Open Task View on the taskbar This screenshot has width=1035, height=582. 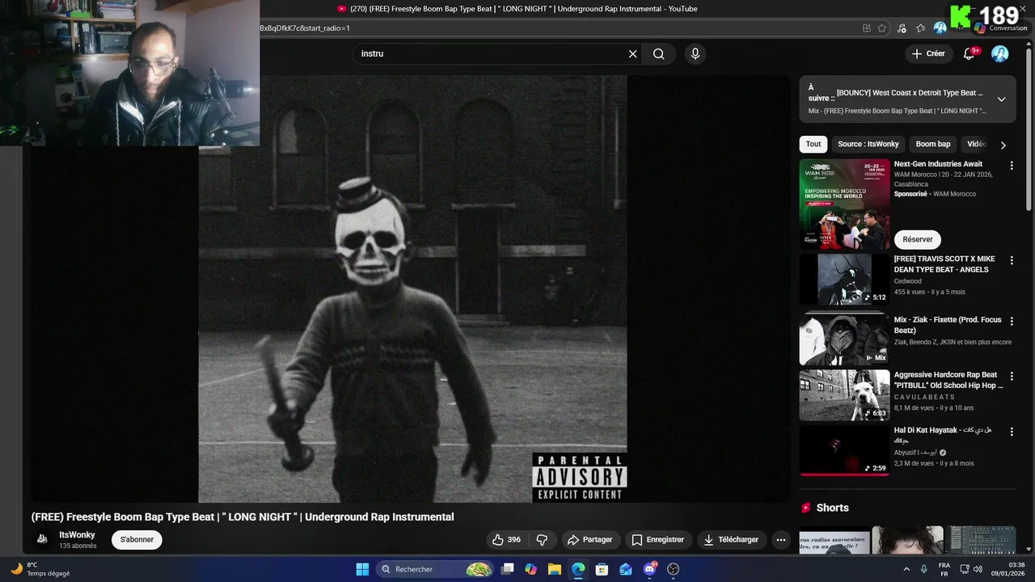508,569
